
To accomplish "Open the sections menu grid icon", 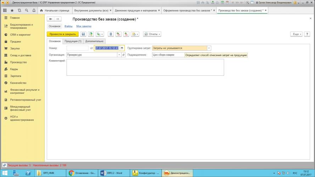I will pos(5,10).
